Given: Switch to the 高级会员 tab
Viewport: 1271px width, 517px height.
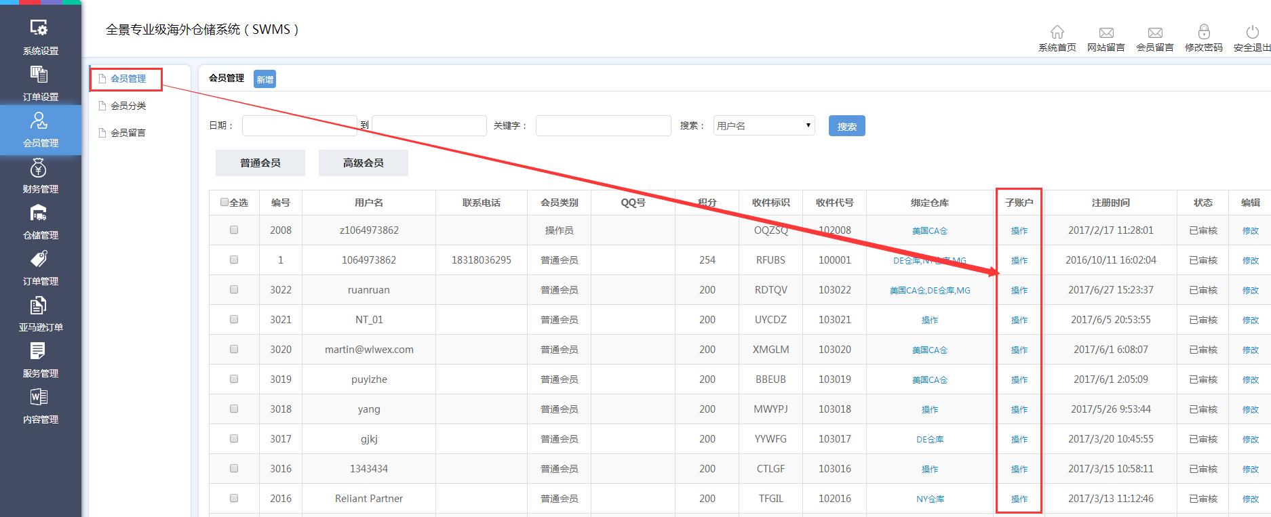Looking at the screenshot, I should point(363,163).
